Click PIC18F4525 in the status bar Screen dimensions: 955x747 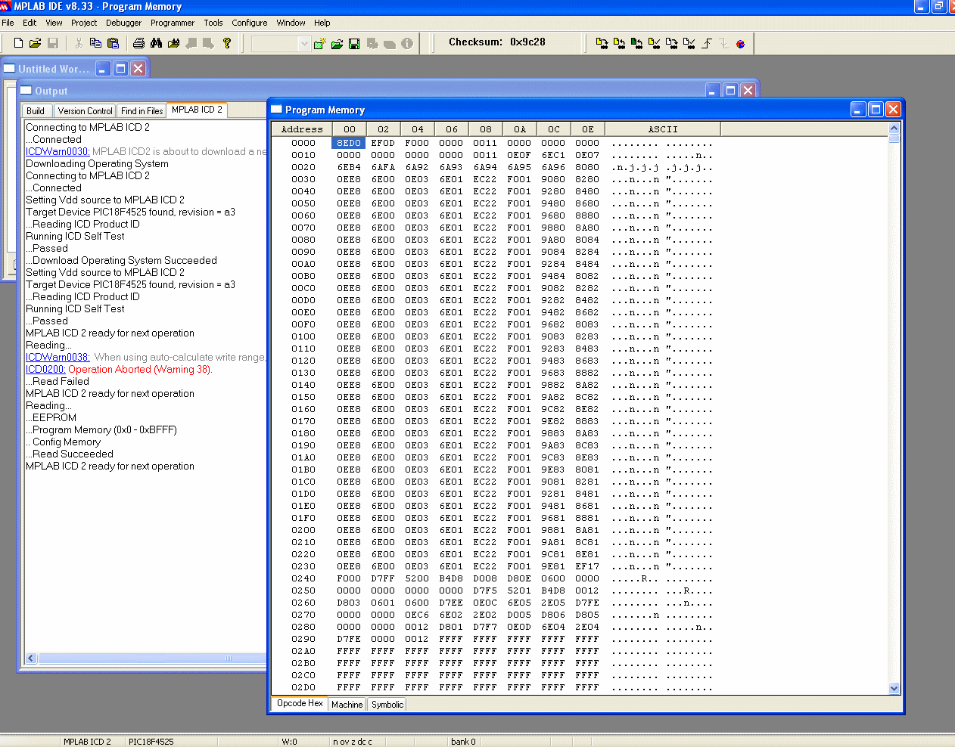click(x=151, y=742)
